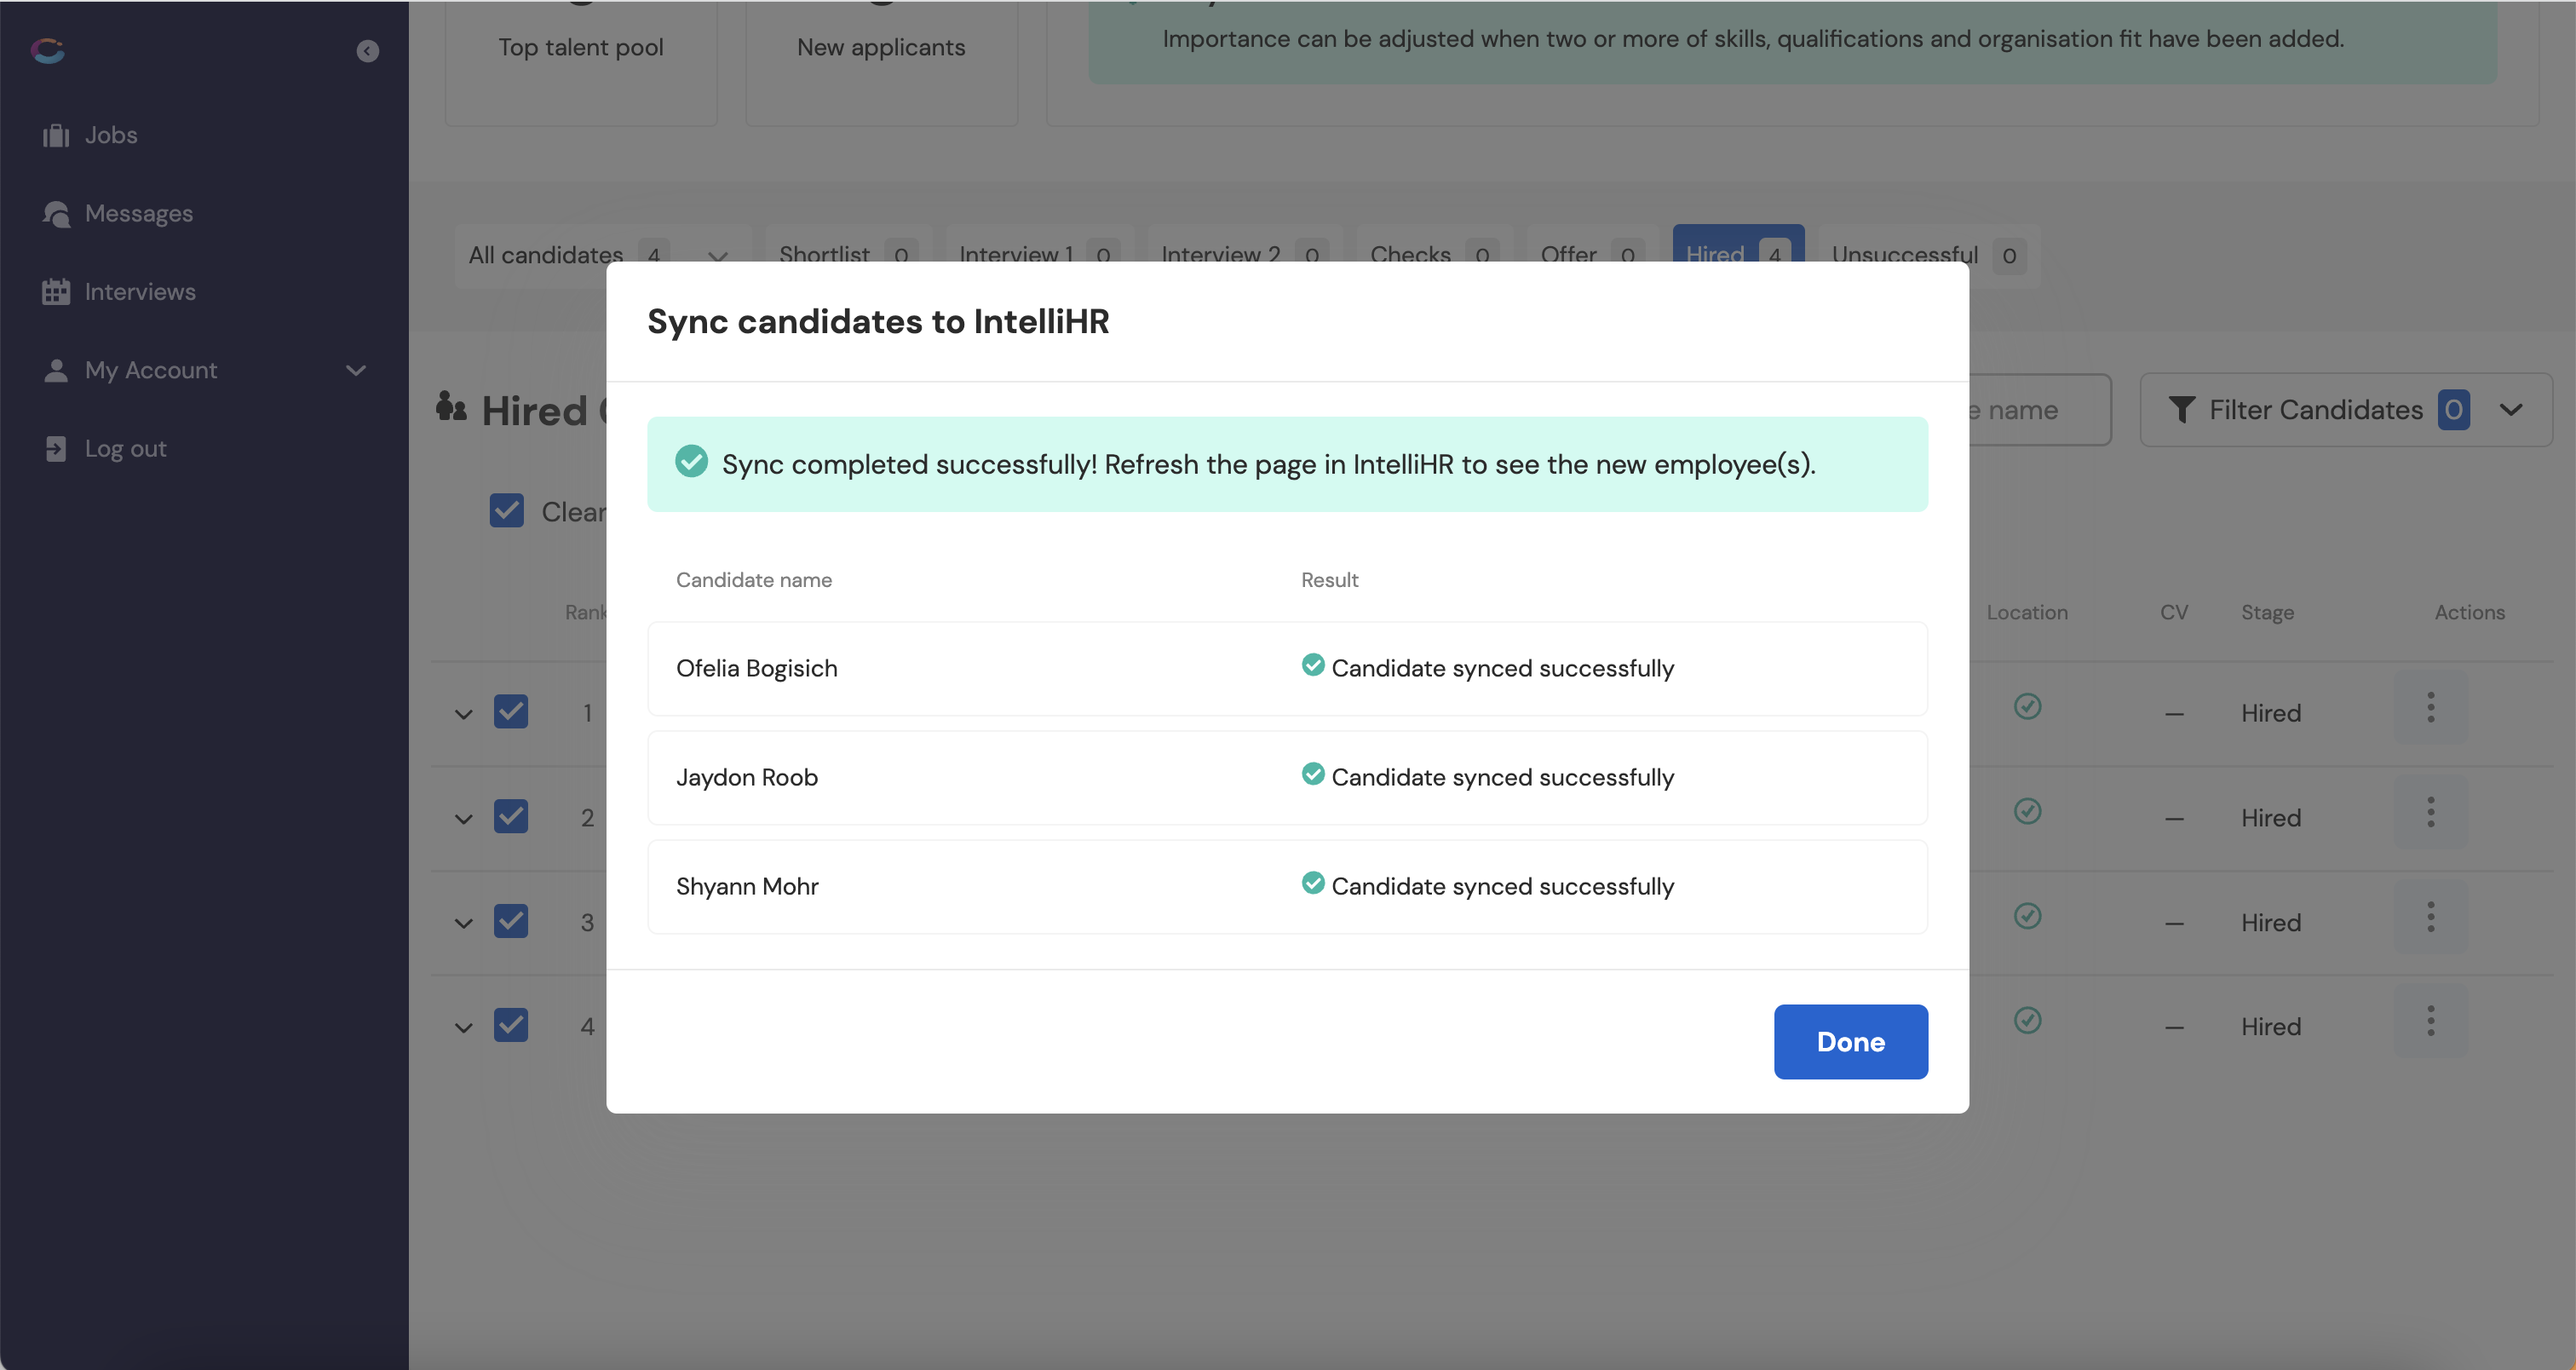Viewport: 2576px width, 1370px height.
Task: Click location check icon in rank 2 row
Action: [x=2027, y=811]
